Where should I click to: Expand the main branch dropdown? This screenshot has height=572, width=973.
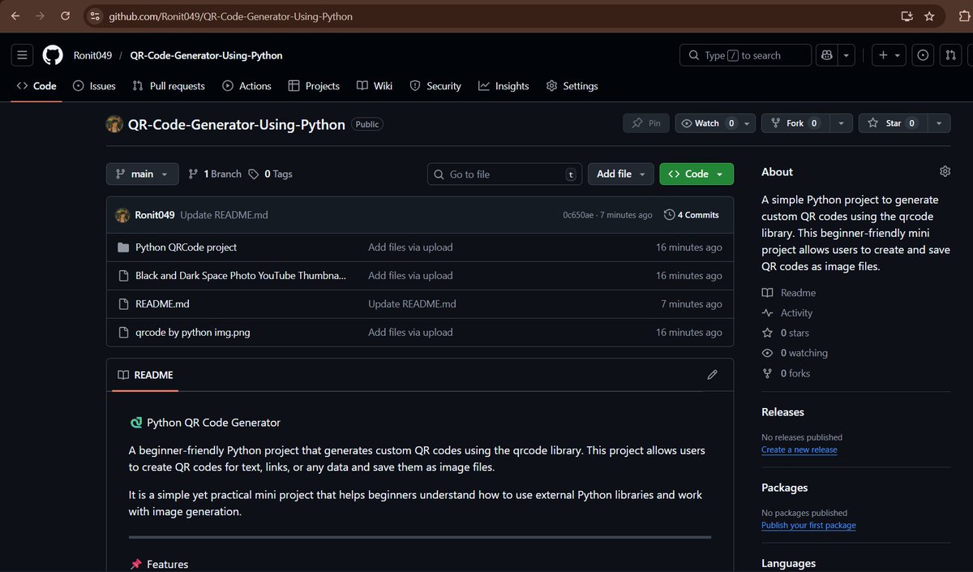[142, 174]
